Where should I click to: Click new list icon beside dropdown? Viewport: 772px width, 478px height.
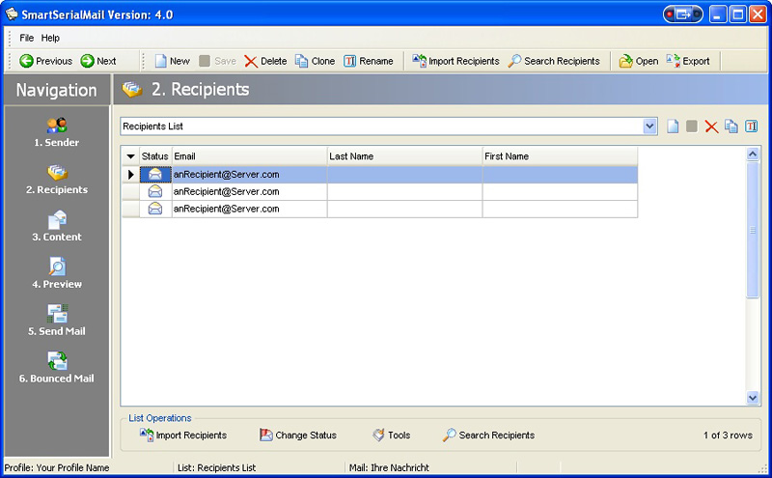673,127
